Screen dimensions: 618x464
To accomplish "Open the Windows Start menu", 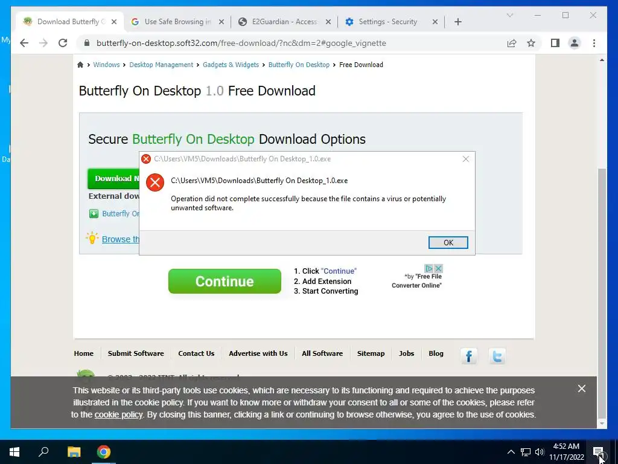I will (14, 452).
